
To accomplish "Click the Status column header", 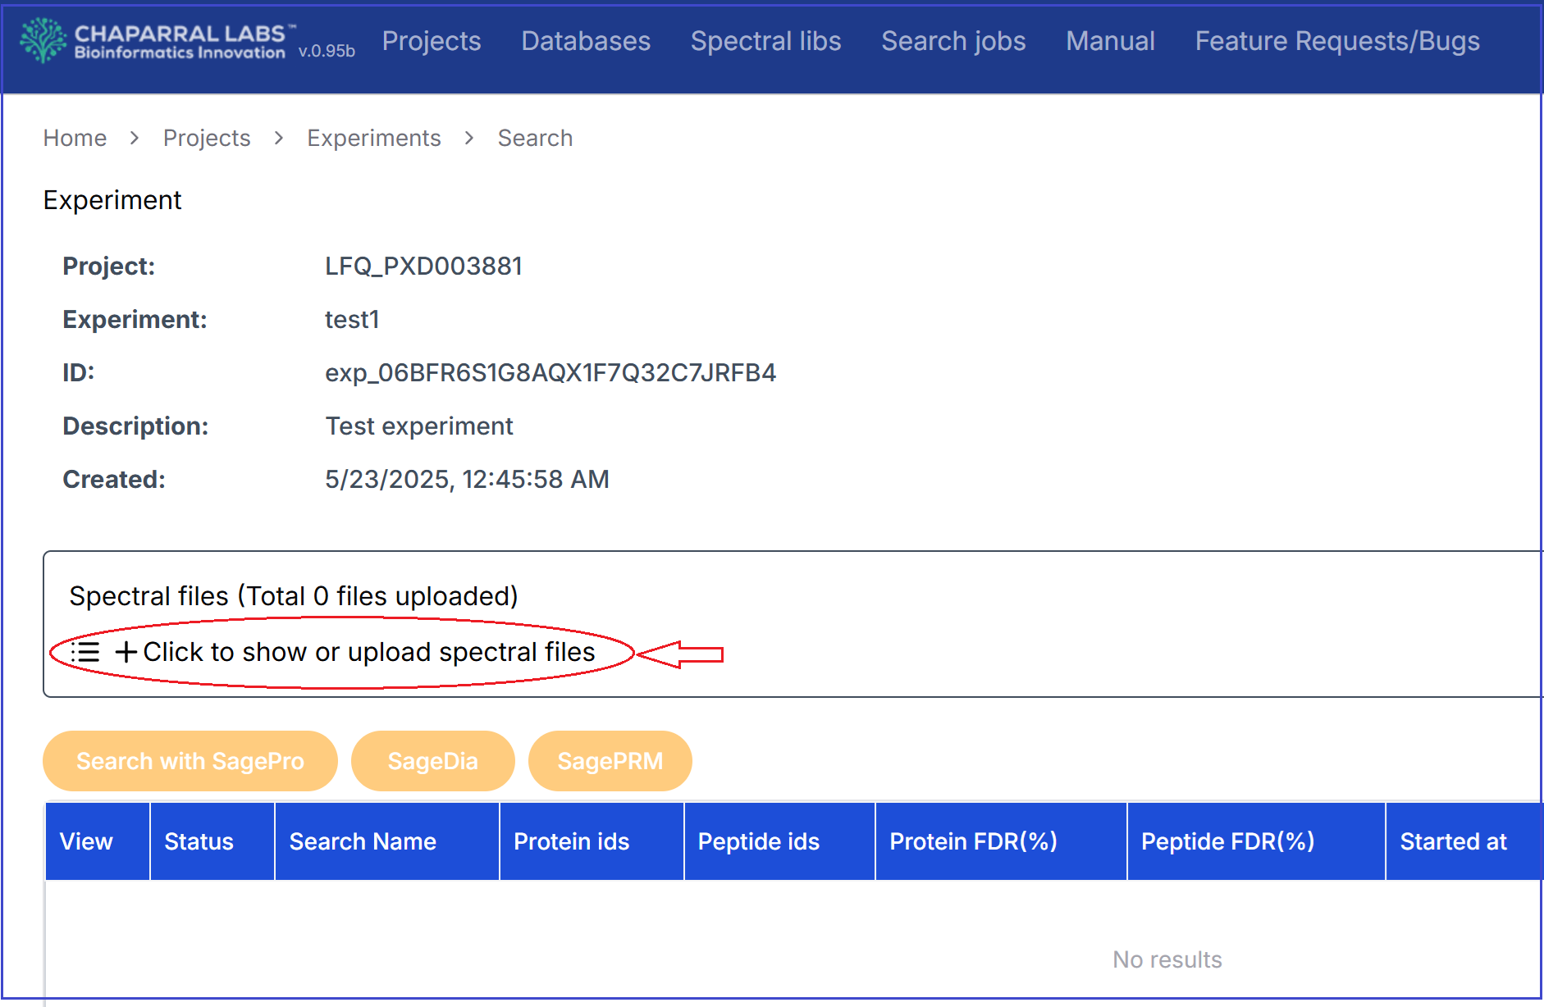I will [x=199, y=841].
